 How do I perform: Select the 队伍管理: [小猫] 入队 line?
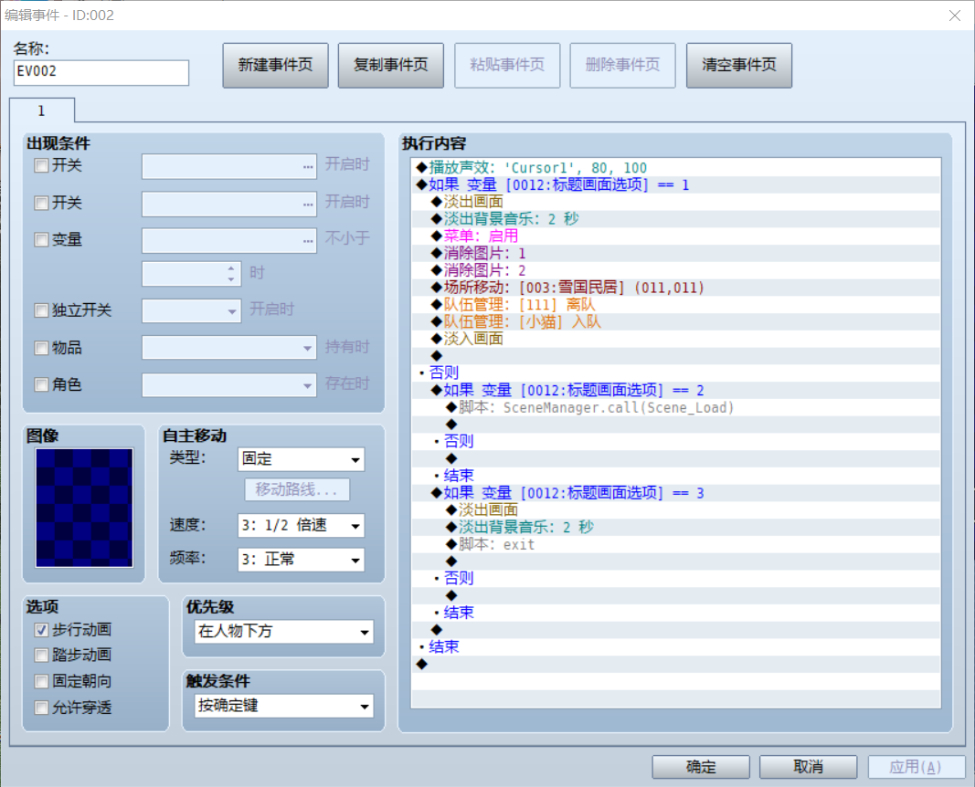click(x=676, y=321)
